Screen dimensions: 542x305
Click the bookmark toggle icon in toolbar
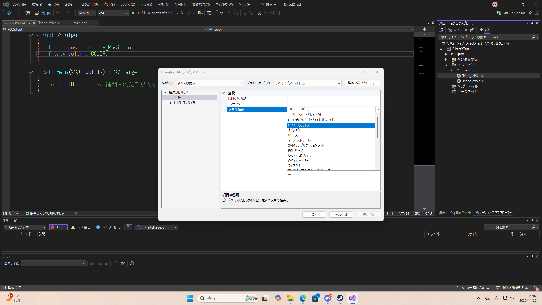(259, 13)
